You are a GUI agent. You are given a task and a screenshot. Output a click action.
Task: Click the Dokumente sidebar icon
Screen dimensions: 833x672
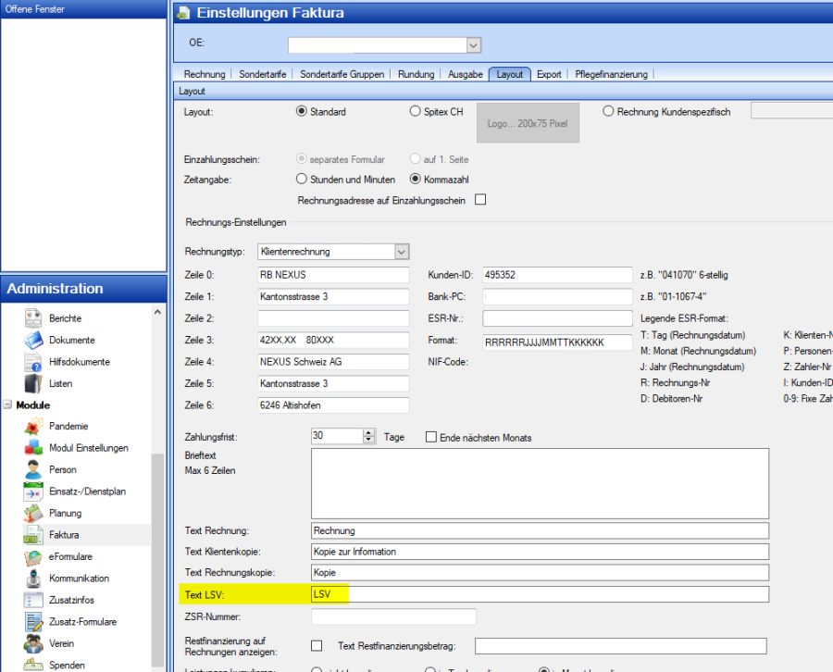click(x=33, y=340)
